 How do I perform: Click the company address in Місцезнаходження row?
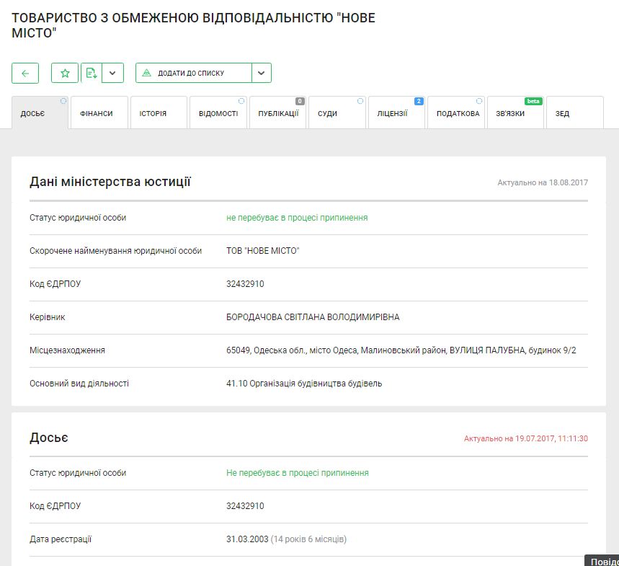pyautogui.click(x=401, y=350)
